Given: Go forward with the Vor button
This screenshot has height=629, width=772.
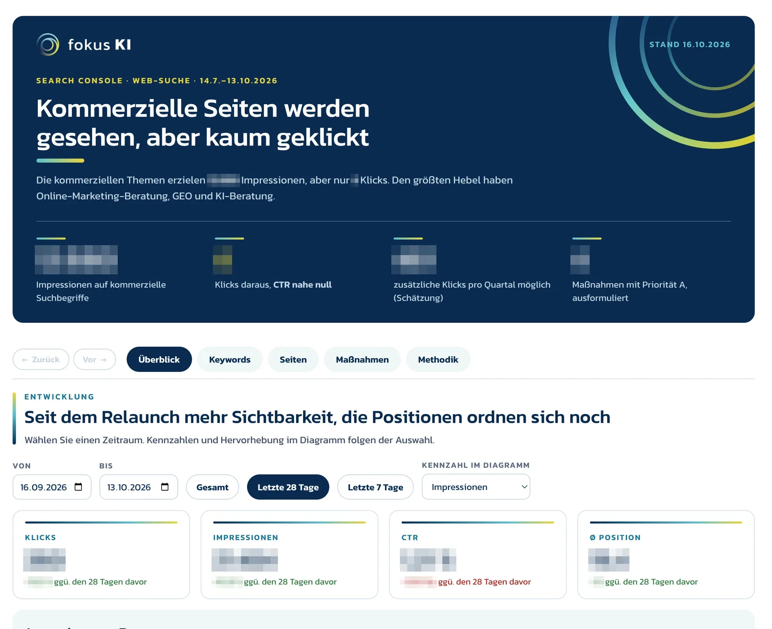Looking at the screenshot, I should coord(95,359).
